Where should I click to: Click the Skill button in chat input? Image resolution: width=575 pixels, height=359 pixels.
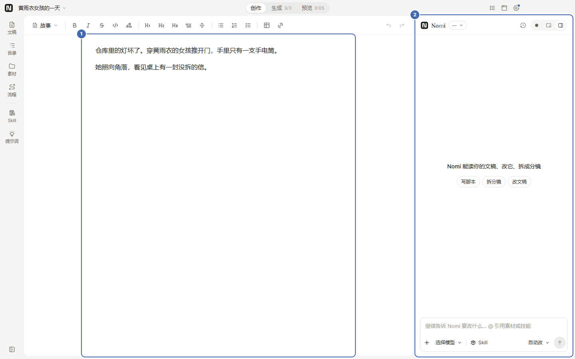(479, 343)
